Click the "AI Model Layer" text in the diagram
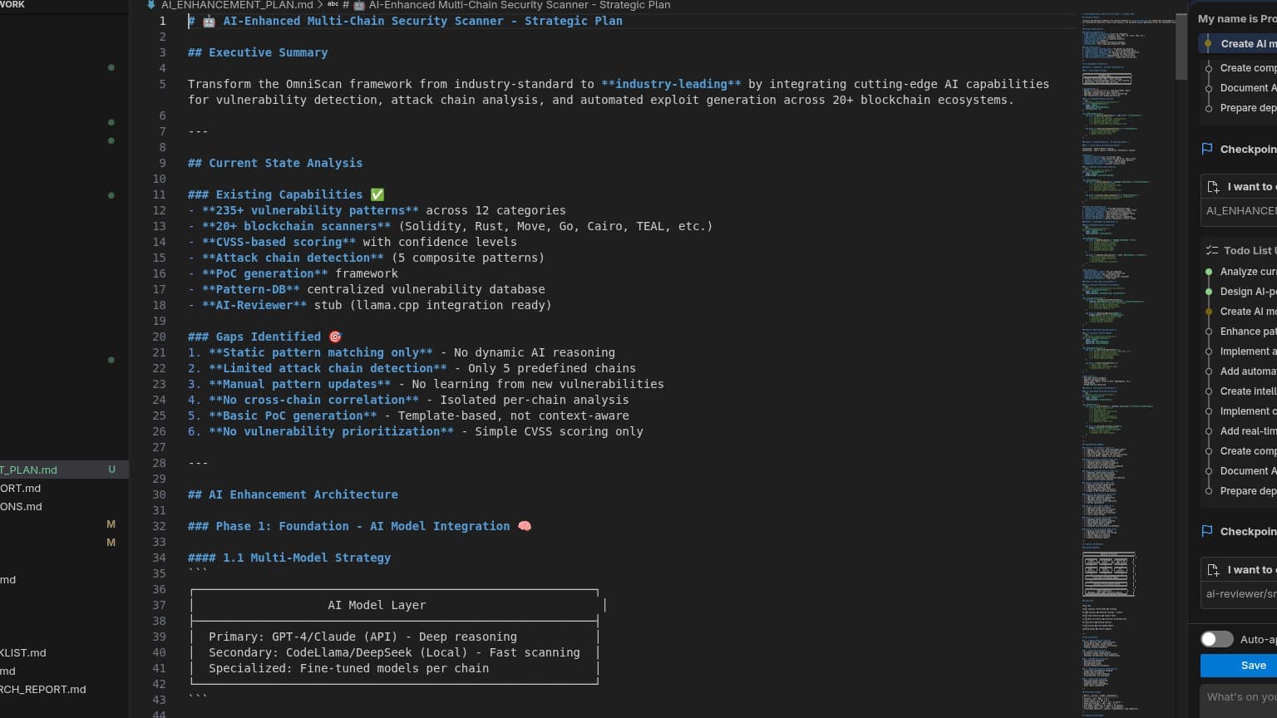Image resolution: width=1277 pixels, height=718 pixels. [377, 605]
